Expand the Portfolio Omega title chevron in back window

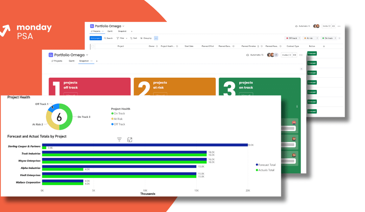click(x=123, y=26)
